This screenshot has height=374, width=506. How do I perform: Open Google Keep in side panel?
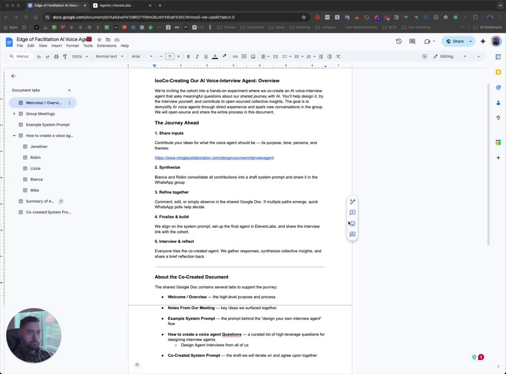coord(498,72)
